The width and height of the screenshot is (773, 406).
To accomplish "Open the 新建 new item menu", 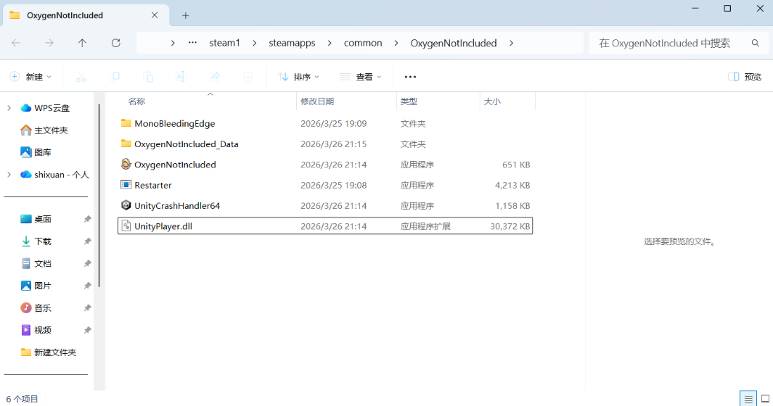I will point(30,77).
